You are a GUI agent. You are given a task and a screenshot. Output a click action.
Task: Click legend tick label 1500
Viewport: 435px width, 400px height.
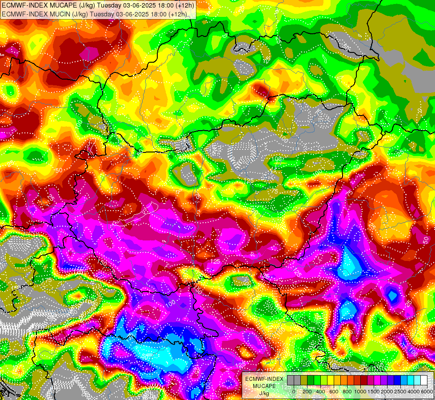point(374,392)
